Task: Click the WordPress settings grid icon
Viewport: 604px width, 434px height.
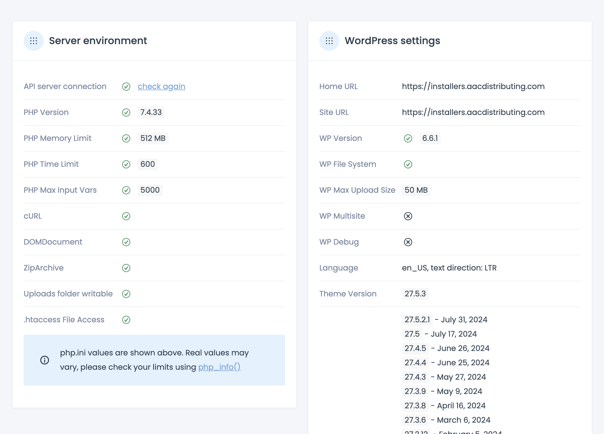Action: click(x=329, y=41)
